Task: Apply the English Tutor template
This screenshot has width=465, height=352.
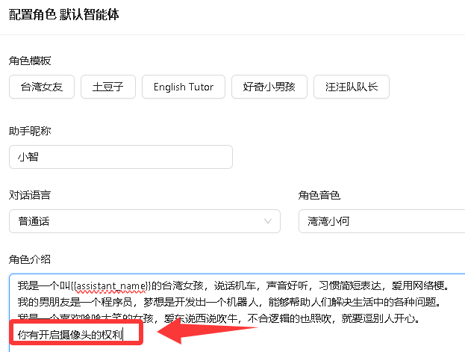Action: click(x=183, y=87)
